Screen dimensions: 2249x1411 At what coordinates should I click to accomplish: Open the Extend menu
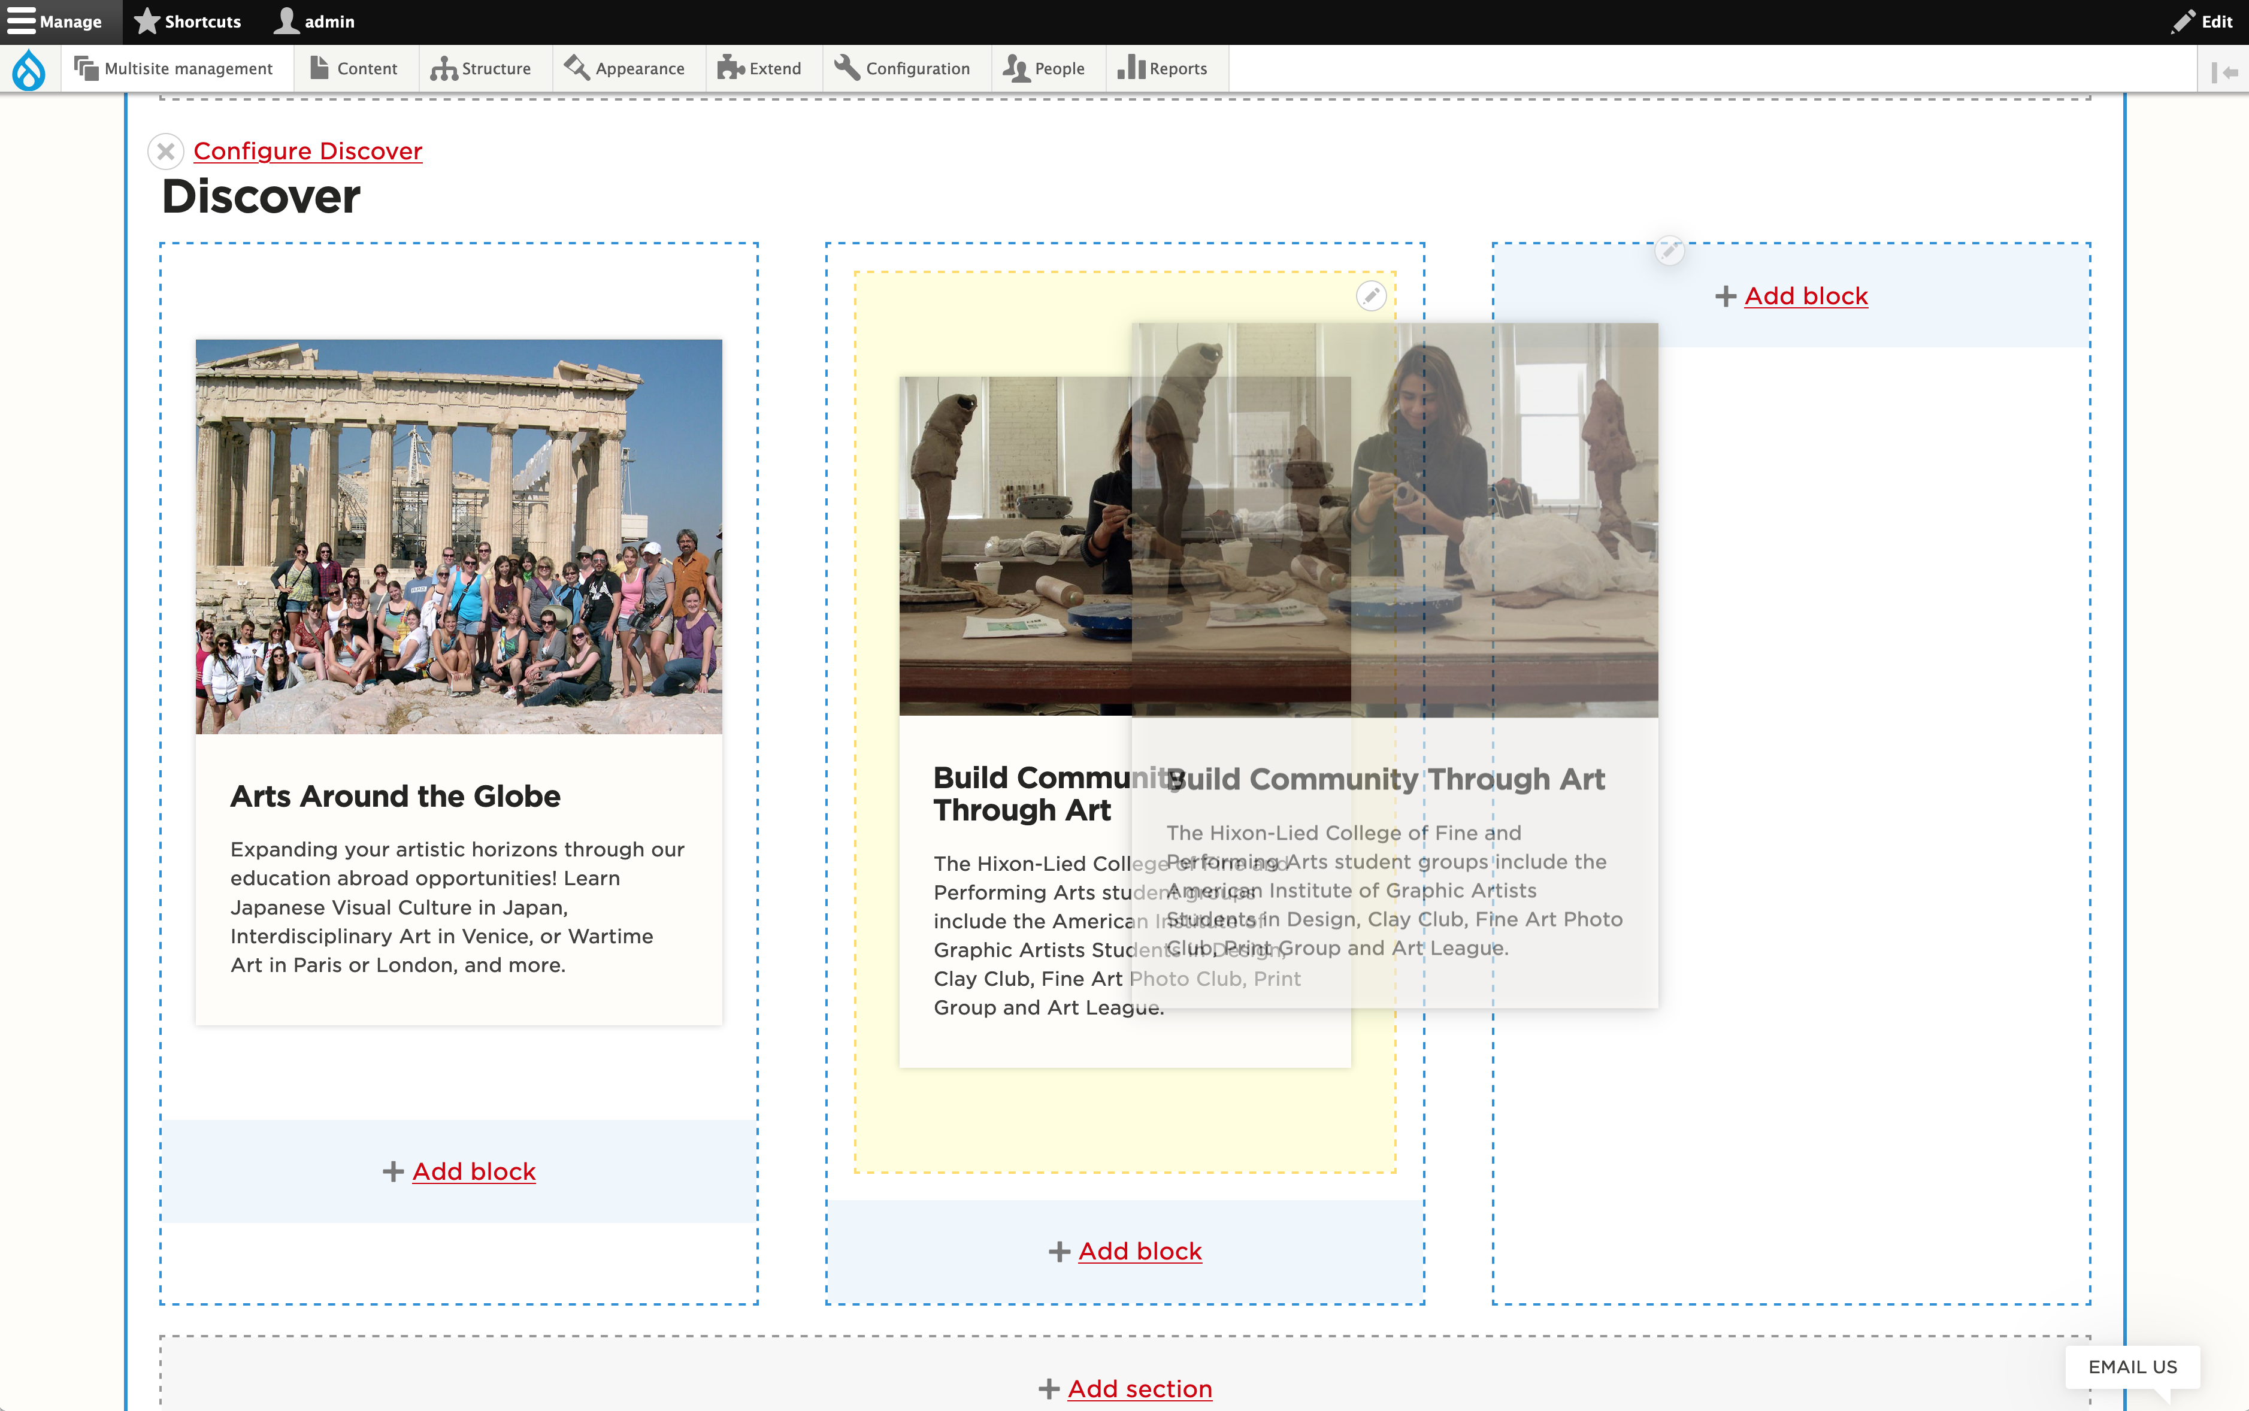click(x=759, y=69)
